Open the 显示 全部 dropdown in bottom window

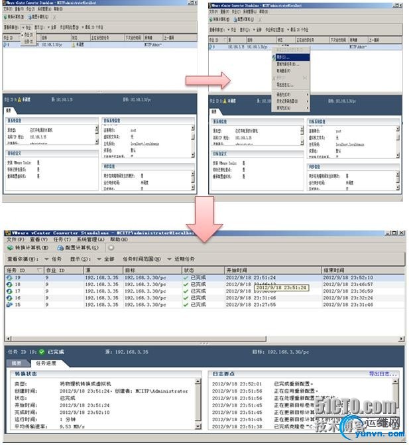point(105,259)
